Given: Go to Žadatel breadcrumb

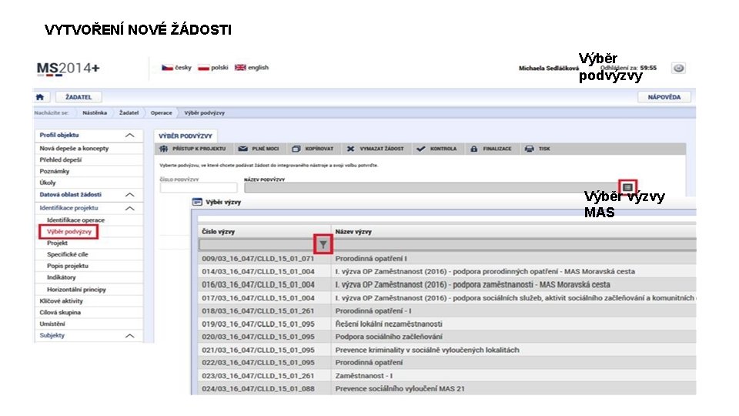Looking at the screenshot, I should [x=129, y=112].
